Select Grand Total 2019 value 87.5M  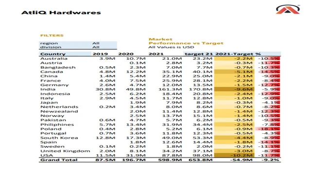coord(105,160)
